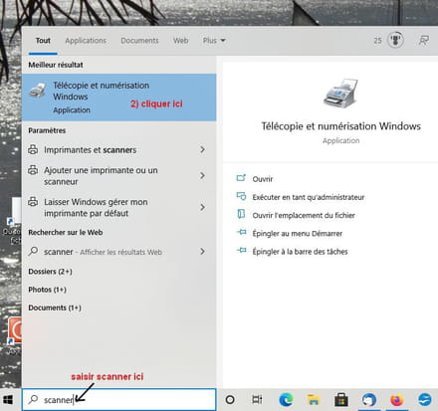Click the search magnifier in search box
438x411 pixels.
click(33, 399)
